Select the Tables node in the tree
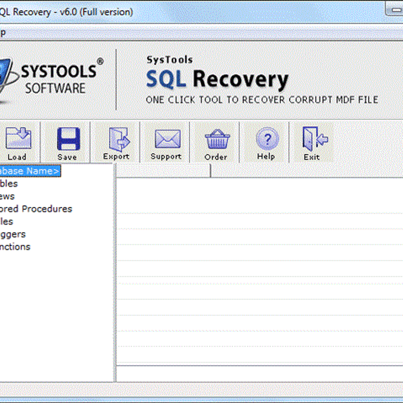 click(9, 184)
